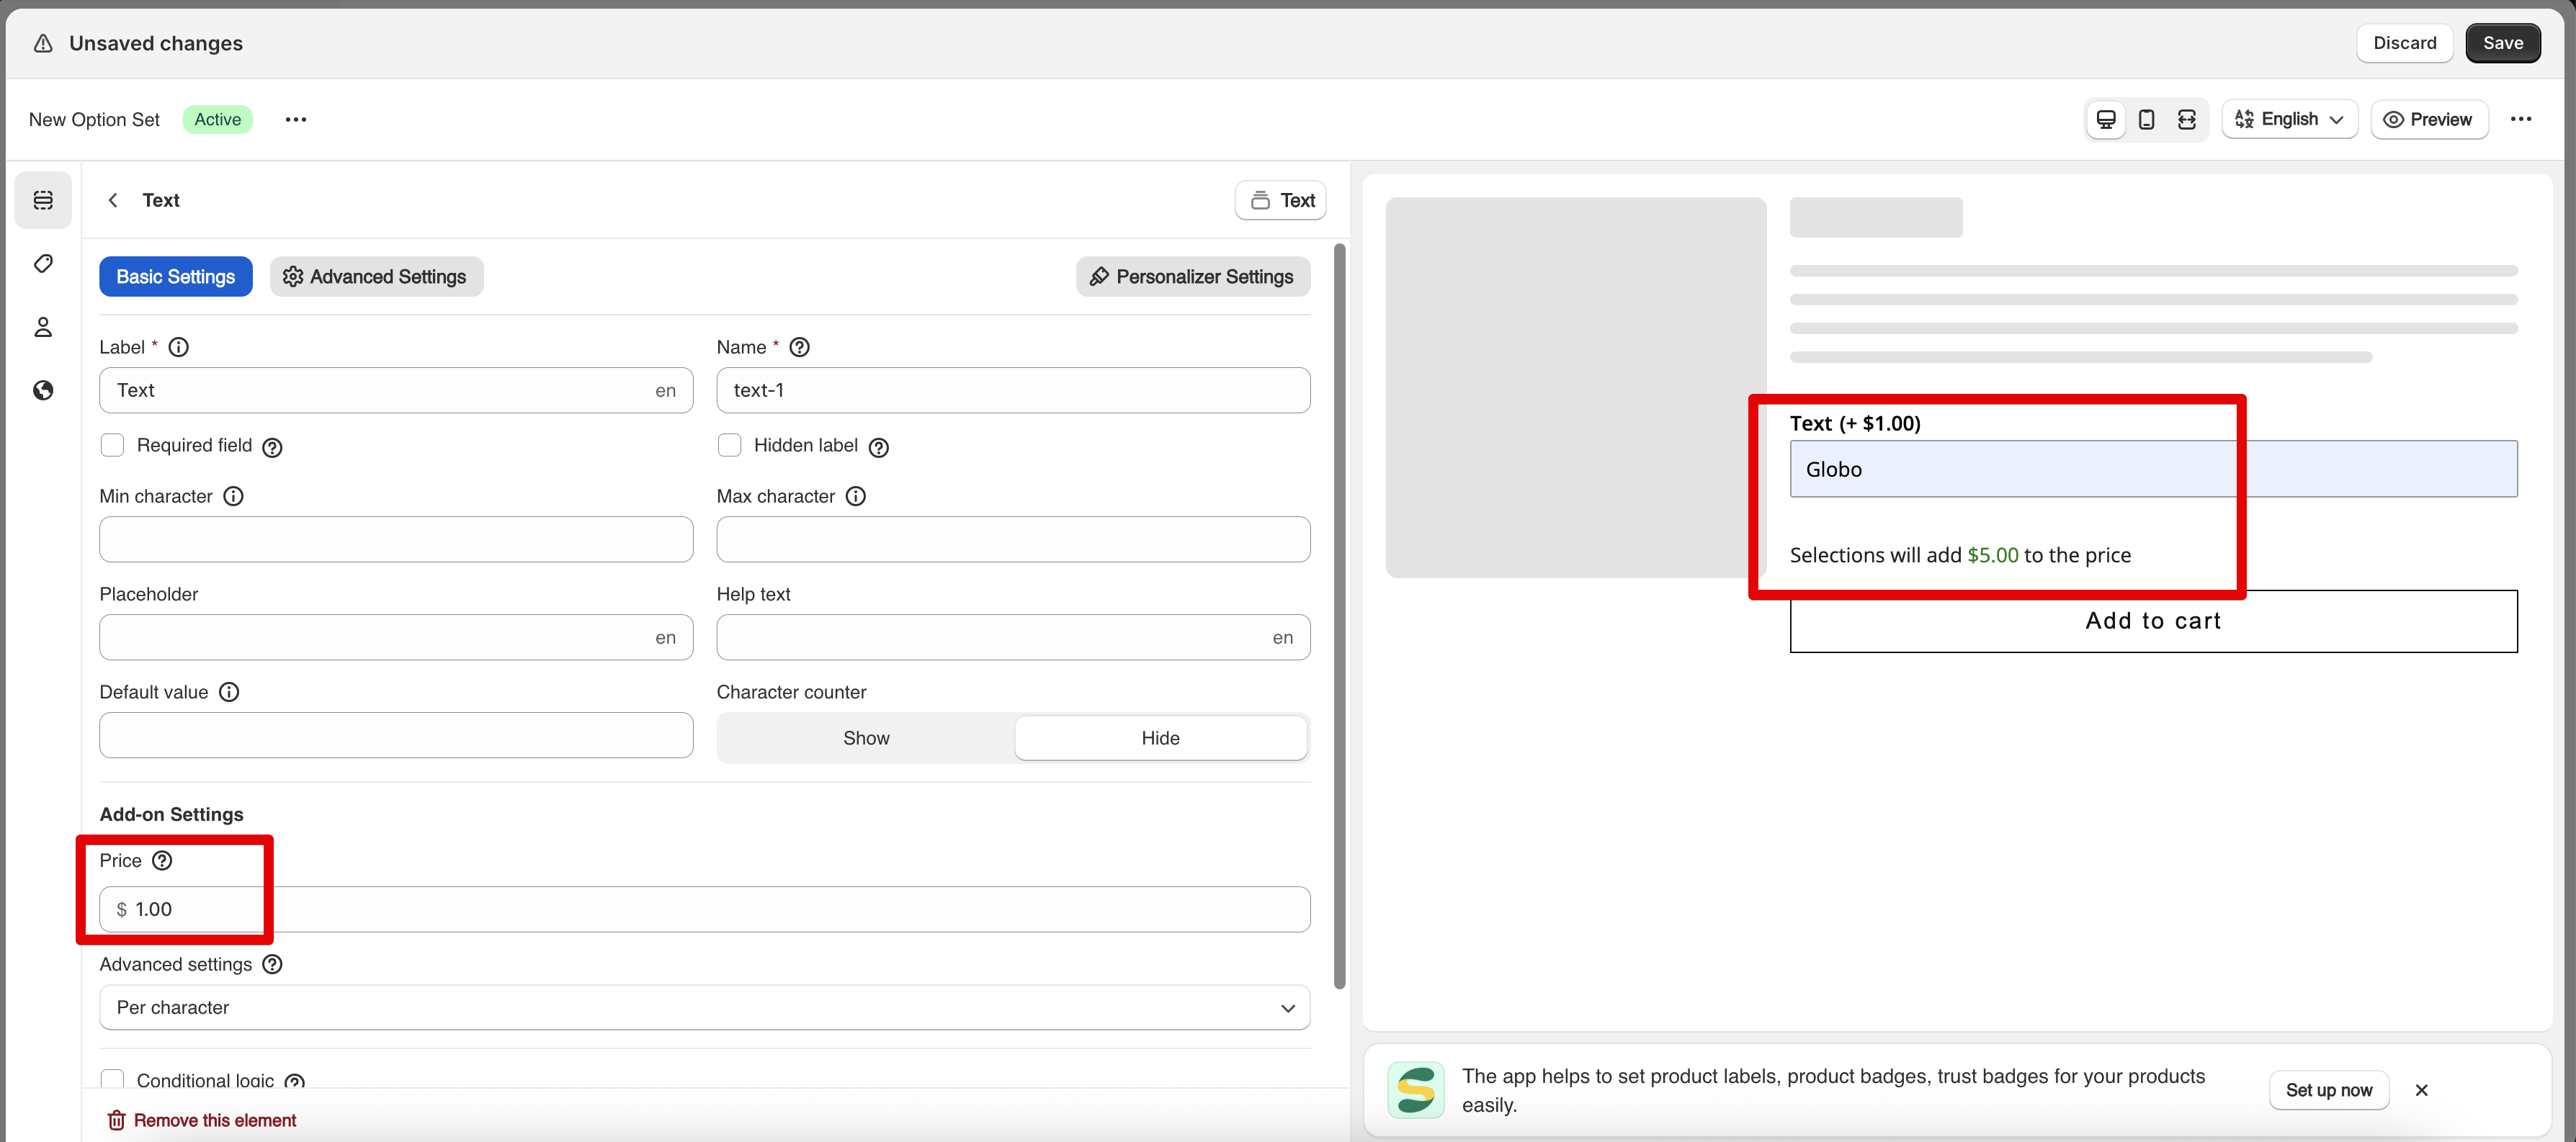Viewport: 2576px width, 1142px height.
Task: Switch to Advanced Settings tab
Action: click(x=376, y=276)
